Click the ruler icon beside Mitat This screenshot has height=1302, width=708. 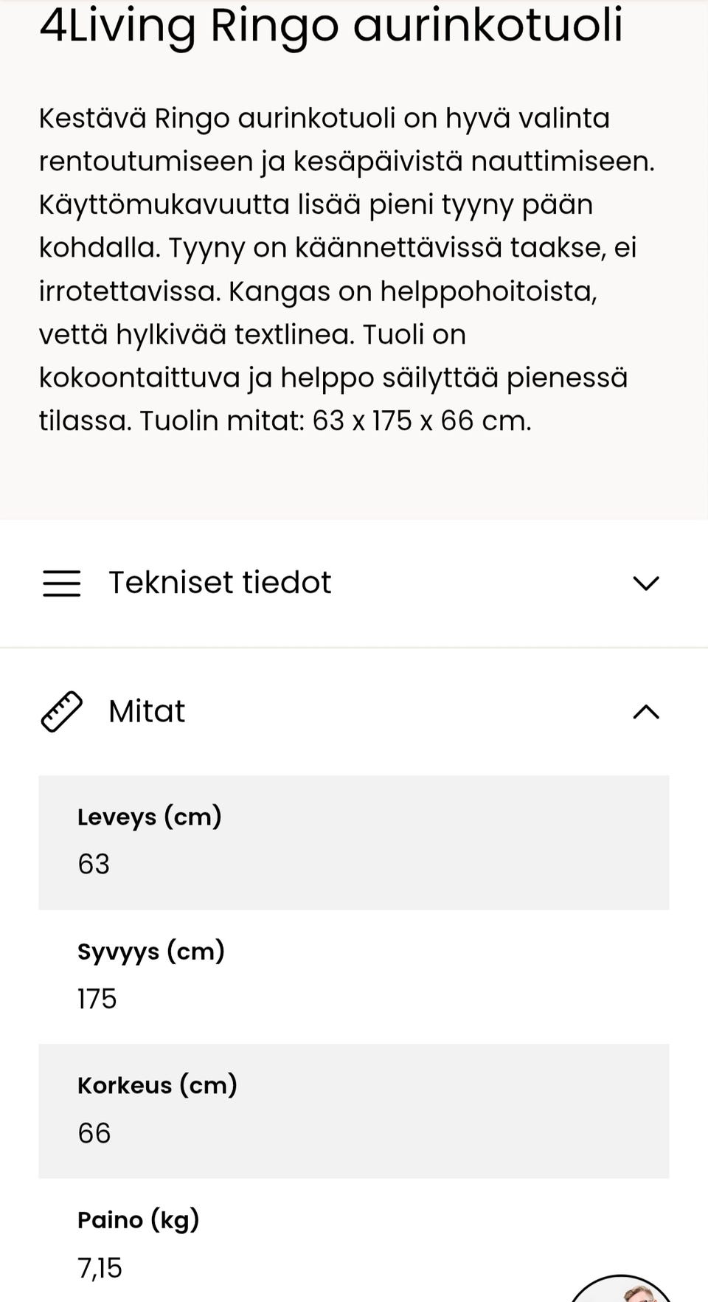61,712
